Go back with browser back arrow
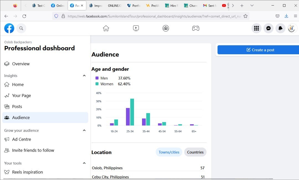This screenshot has width=299, height=180. click(6, 16)
